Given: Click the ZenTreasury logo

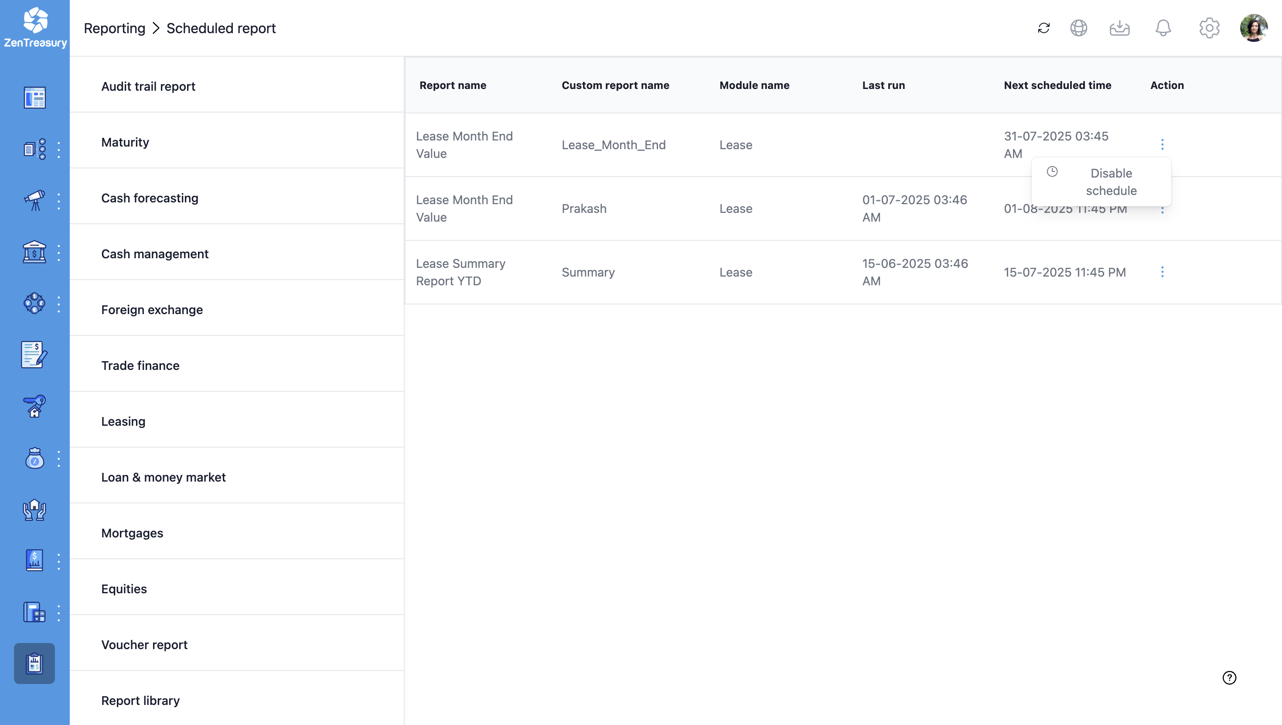Looking at the screenshot, I should [35, 28].
